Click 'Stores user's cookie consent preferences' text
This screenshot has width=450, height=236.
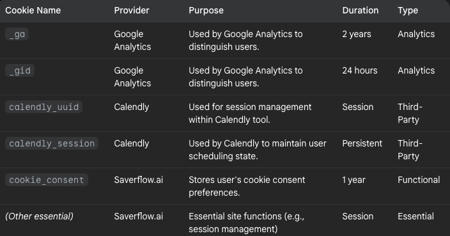247,186
